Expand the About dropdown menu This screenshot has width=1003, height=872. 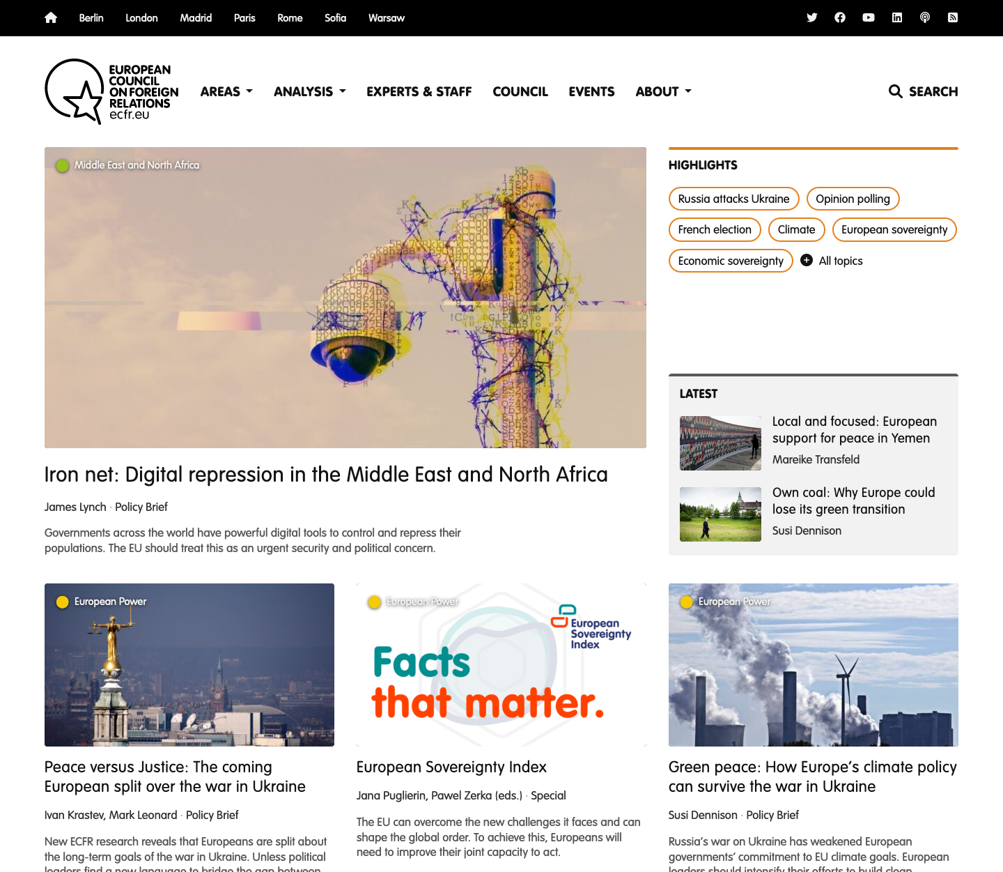coord(663,91)
